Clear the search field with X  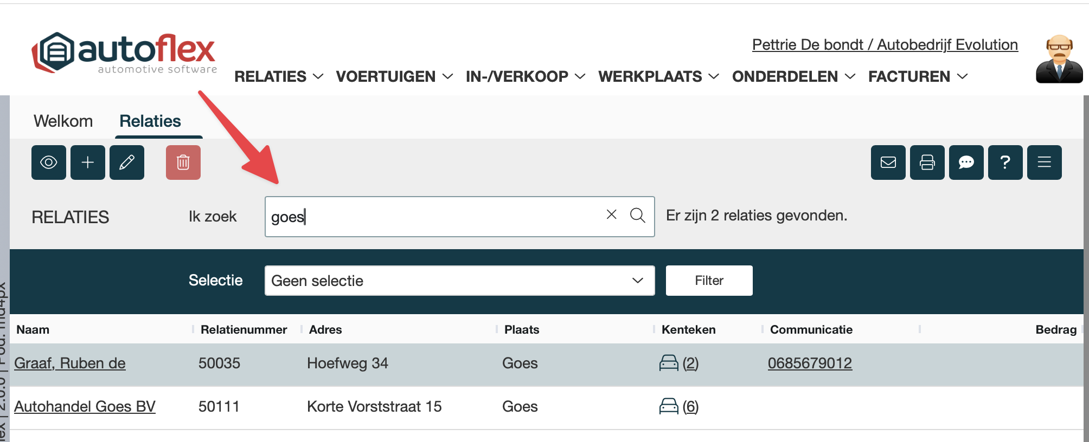pos(612,214)
